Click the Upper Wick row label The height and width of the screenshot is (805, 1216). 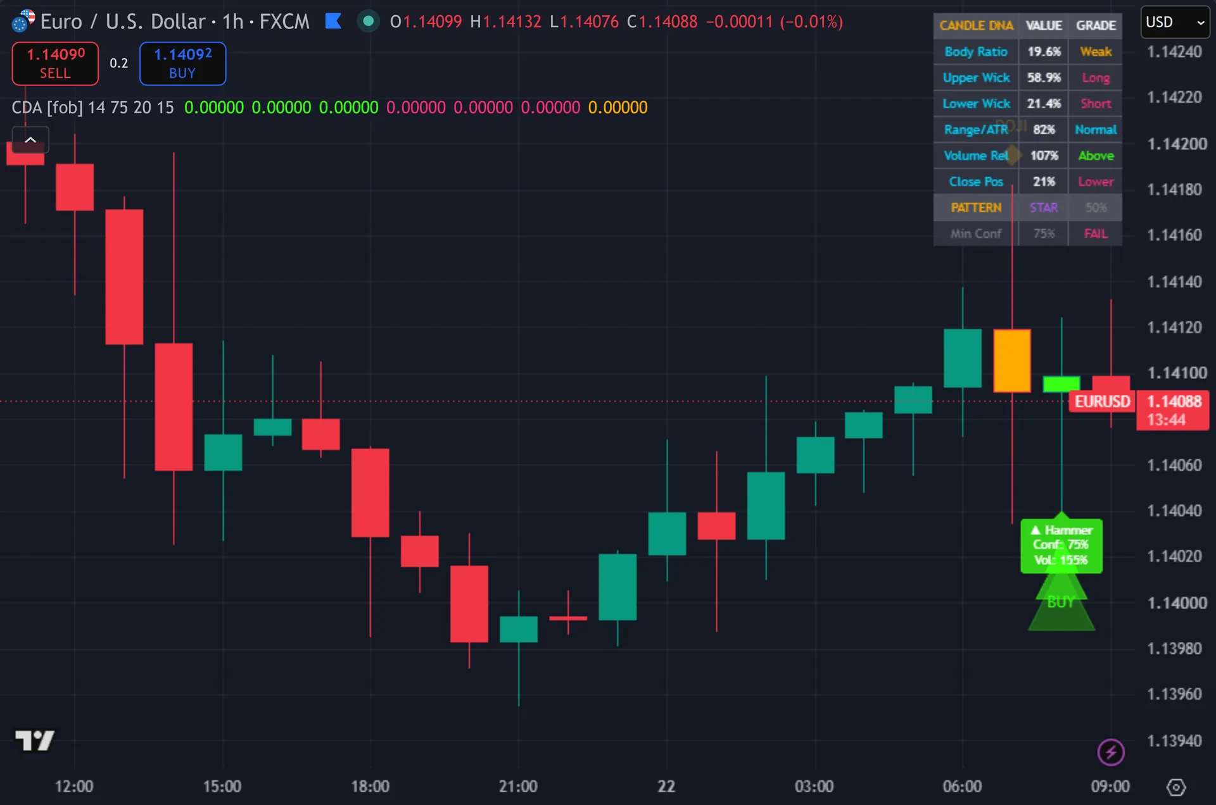click(x=976, y=77)
